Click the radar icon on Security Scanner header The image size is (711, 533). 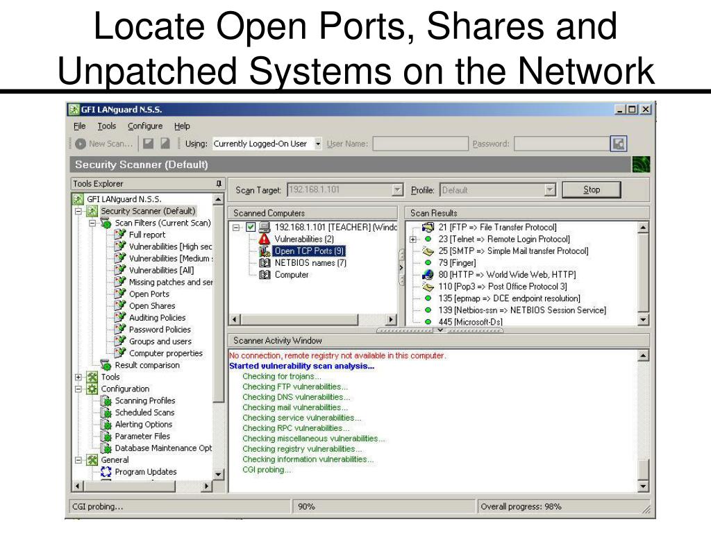[641, 164]
